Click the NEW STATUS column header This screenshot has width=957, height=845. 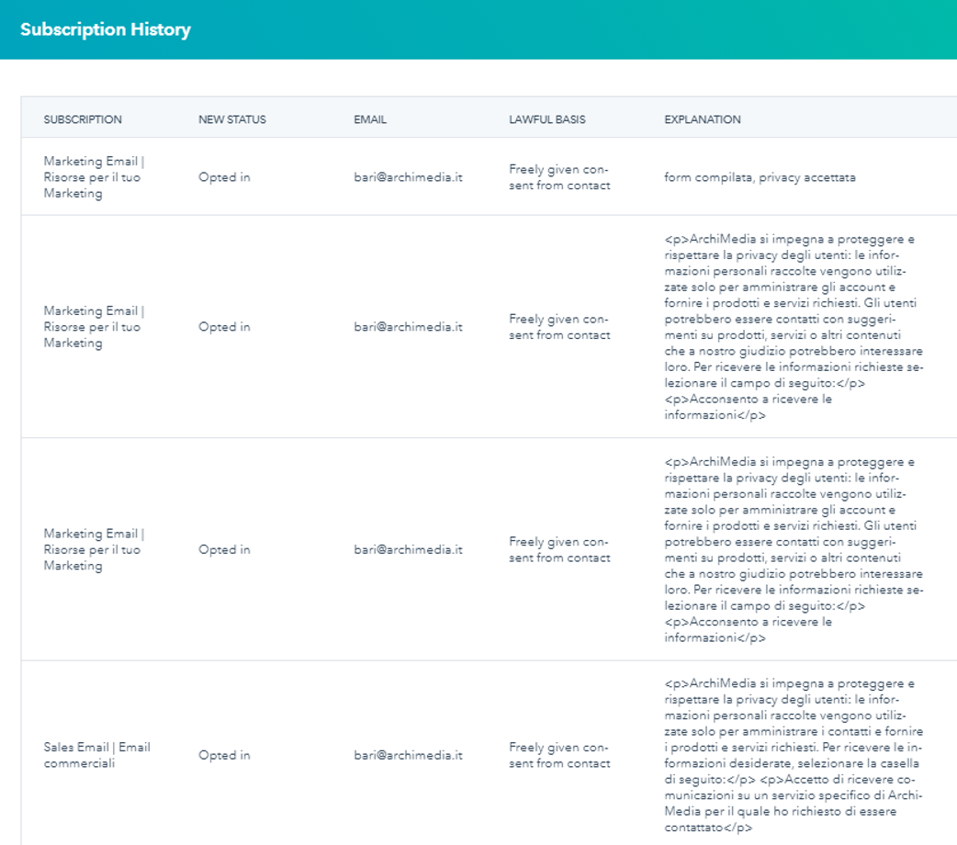(x=232, y=119)
